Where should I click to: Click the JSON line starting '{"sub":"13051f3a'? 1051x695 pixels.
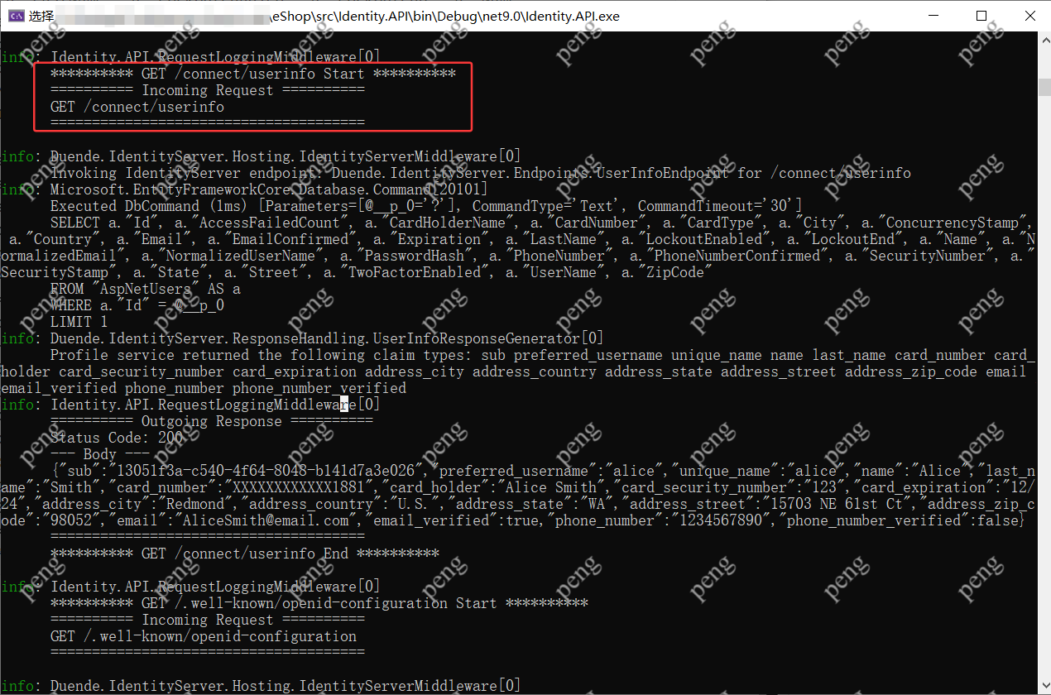(x=542, y=471)
